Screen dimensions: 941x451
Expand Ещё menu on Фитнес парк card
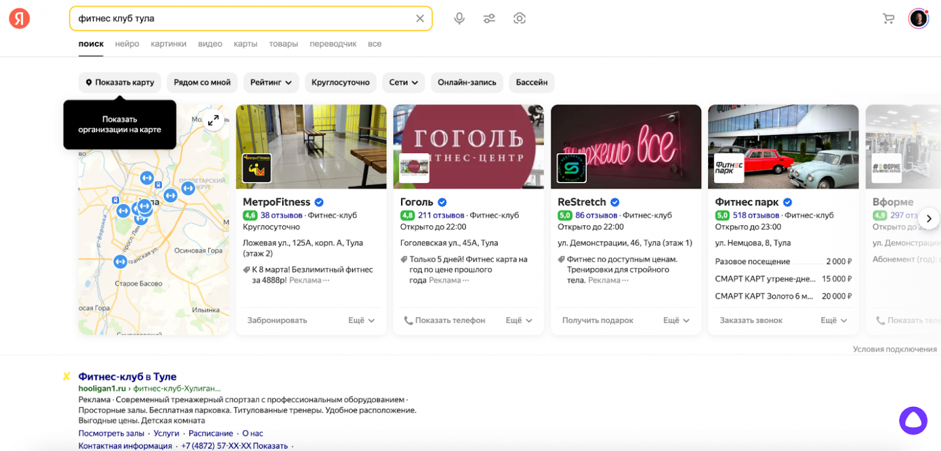tap(834, 320)
